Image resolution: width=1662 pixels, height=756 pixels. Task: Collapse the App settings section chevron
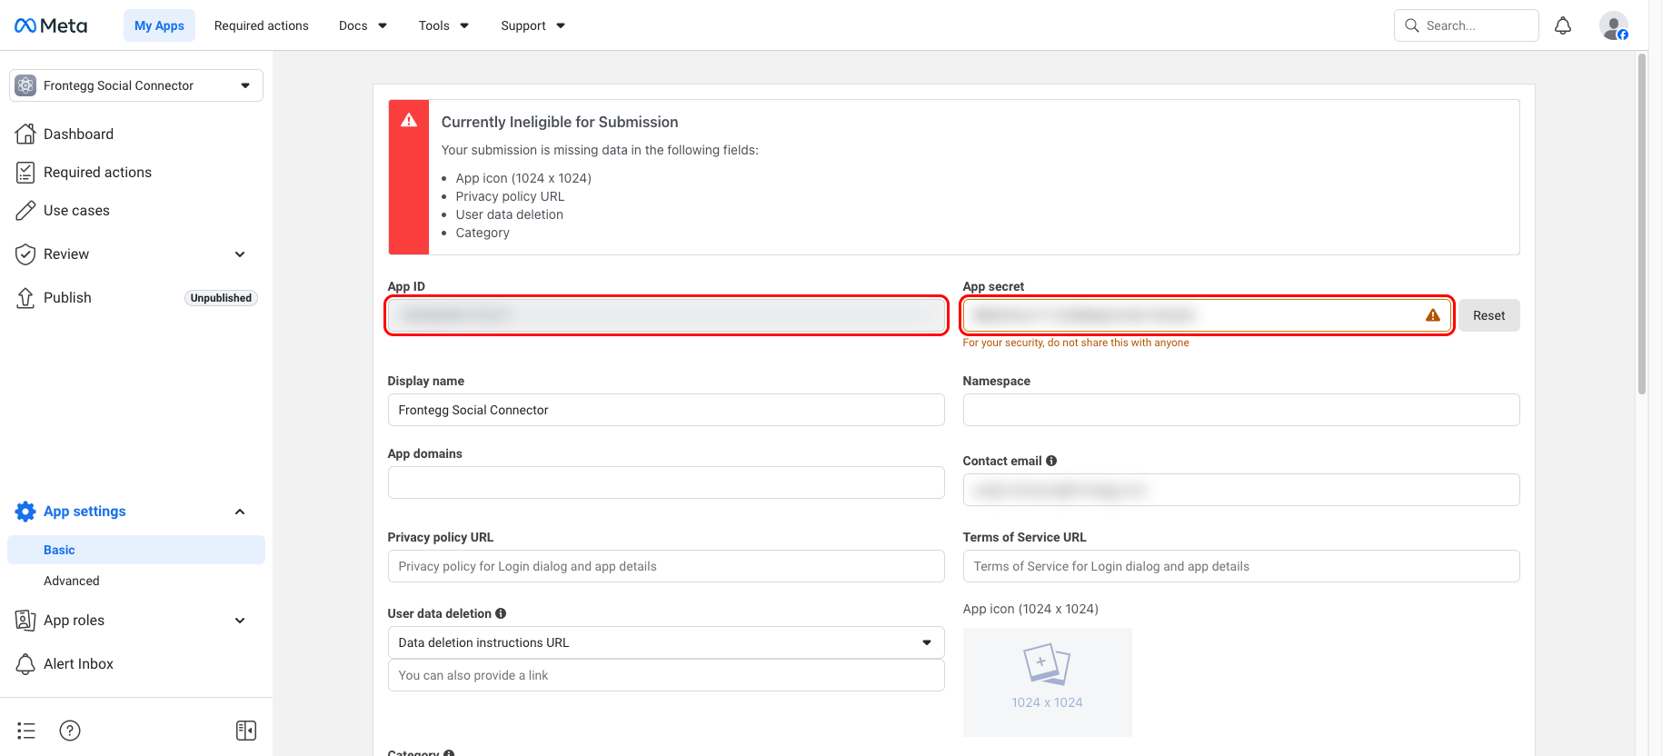pos(240,512)
